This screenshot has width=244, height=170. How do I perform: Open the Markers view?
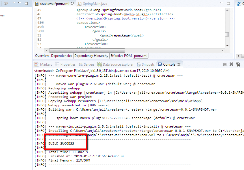coord(44,64)
